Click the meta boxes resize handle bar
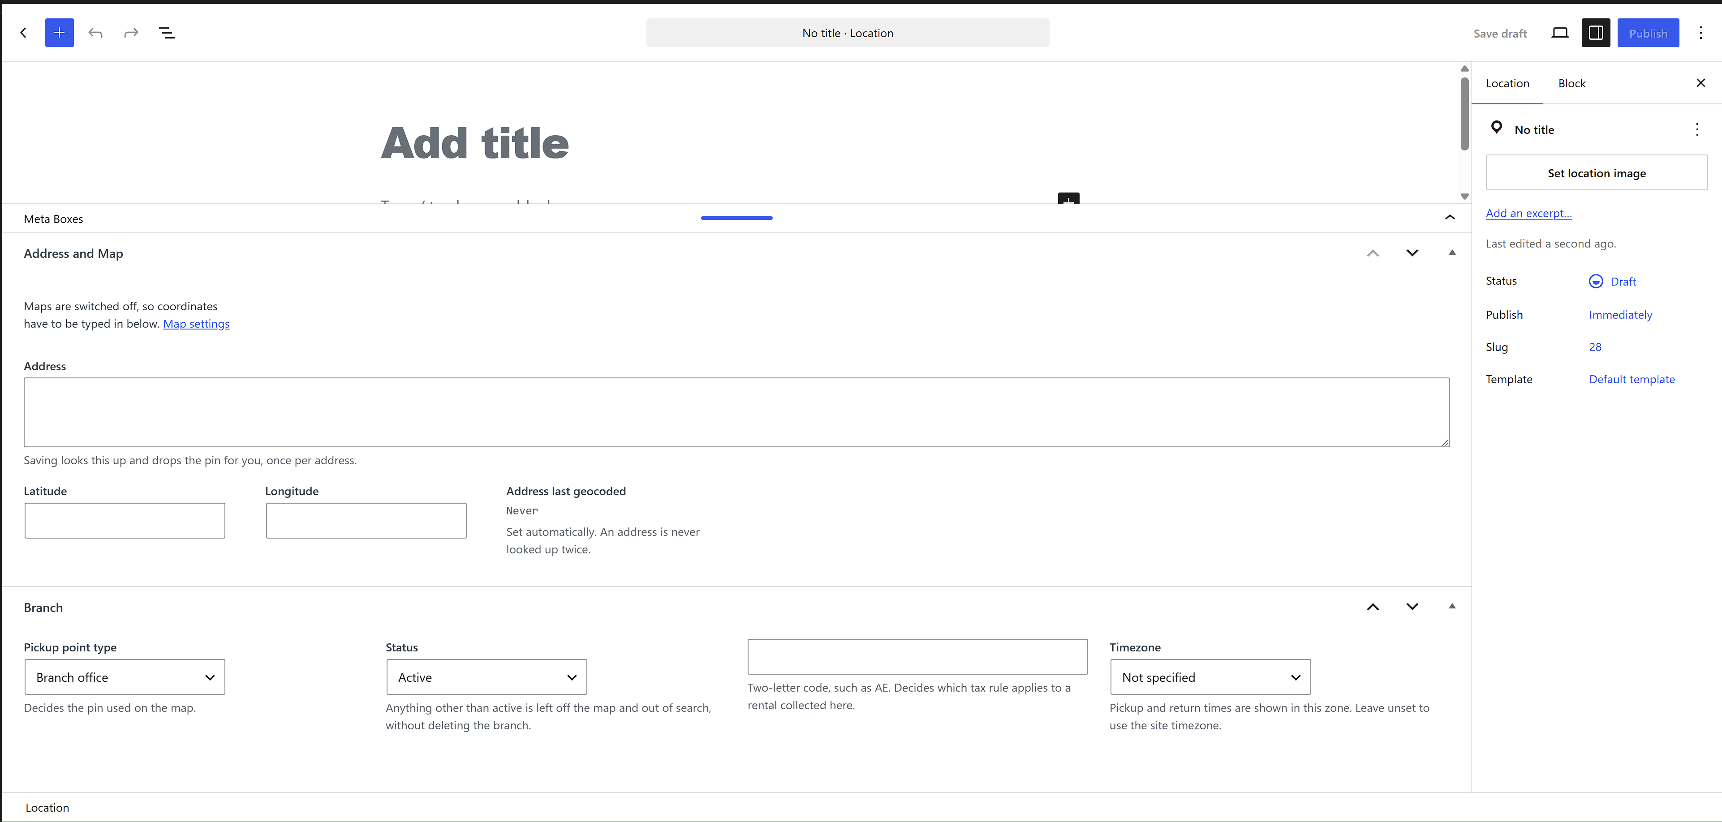 pyautogui.click(x=736, y=218)
